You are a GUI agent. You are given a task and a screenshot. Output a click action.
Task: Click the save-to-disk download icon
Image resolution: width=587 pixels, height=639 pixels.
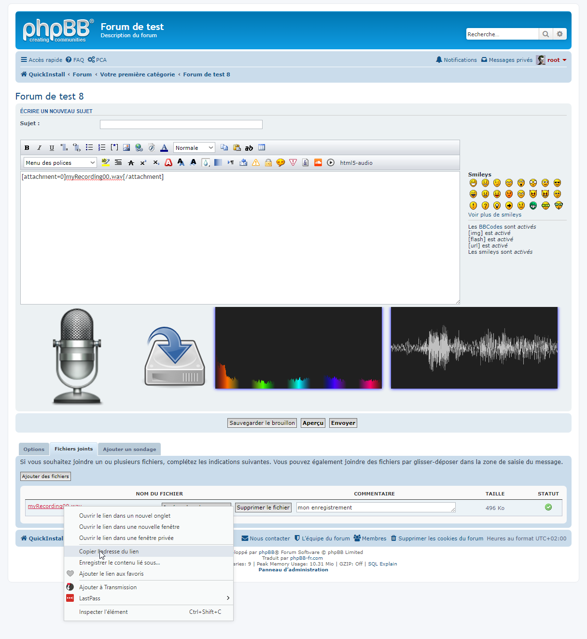[x=175, y=357]
